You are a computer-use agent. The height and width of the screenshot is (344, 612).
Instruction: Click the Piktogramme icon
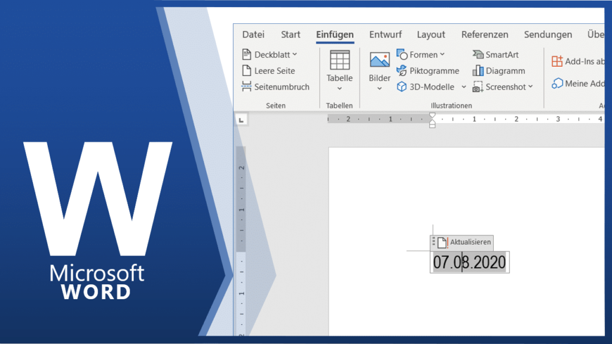point(402,70)
